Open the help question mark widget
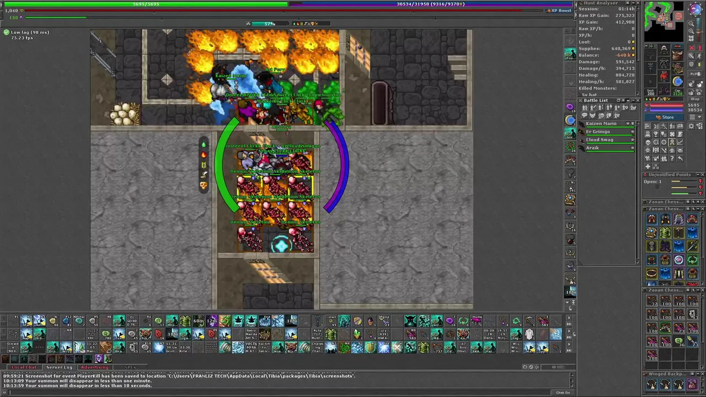This screenshot has width=706, height=397. tap(672, 158)
